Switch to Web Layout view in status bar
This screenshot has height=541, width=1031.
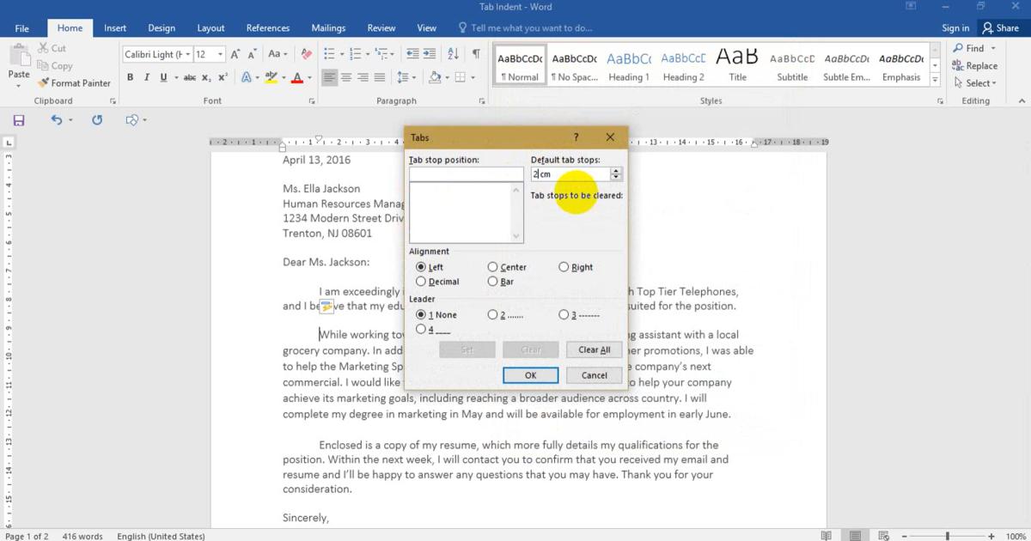885,536
